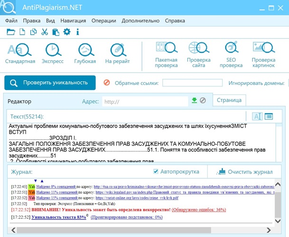Viewport: 289px width, 237px height.
Task: Click inside the document text editor area
Action: pos(141,143)
